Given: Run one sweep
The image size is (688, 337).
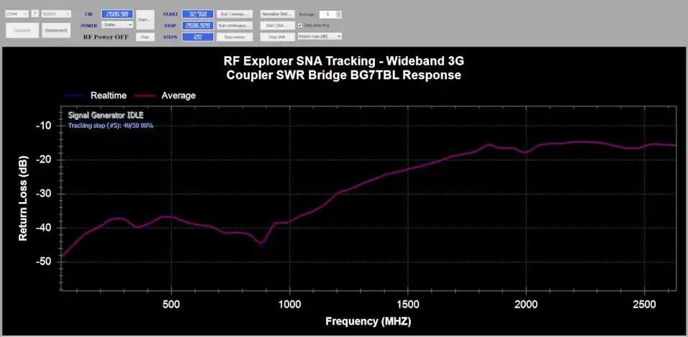Looking at the screenshot, I should (x=235, y=14).
